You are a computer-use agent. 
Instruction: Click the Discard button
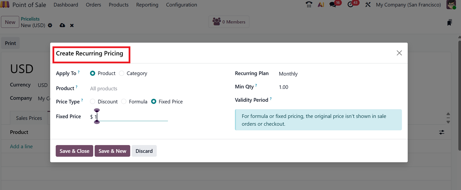(x=144, y=151)
